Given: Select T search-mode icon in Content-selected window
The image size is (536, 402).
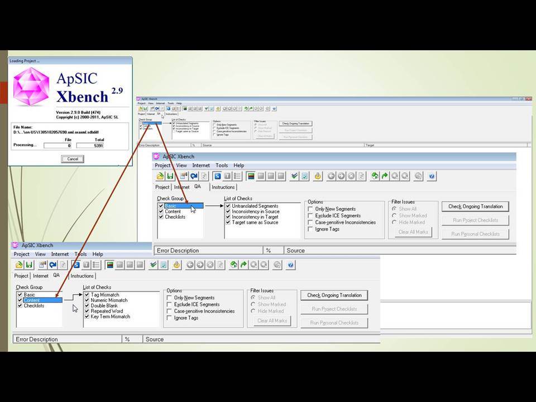Looking at the screenshot, I should [x=86, y=265].
